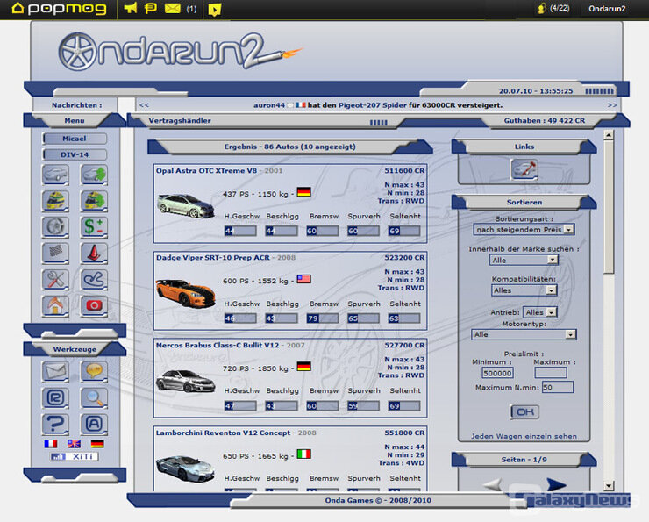Open the Kompatibilitäten dropdown
The width and height of the screenshot is (649, 522).
pos(524,290)
